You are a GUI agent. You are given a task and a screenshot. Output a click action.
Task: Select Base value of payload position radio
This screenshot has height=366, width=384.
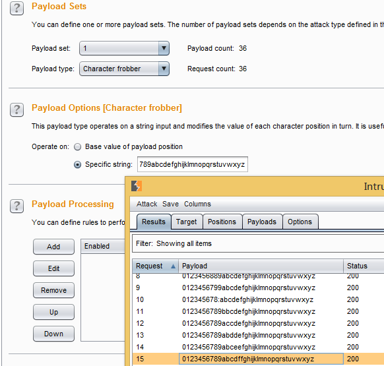point(78,147)
